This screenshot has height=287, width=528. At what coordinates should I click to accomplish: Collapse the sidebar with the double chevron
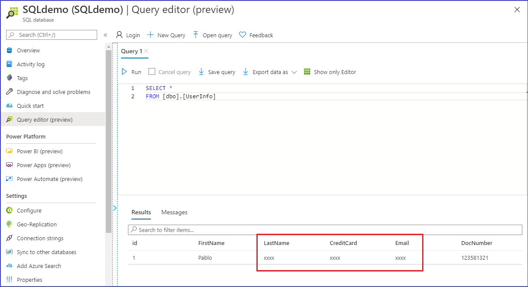coord(105,35)
